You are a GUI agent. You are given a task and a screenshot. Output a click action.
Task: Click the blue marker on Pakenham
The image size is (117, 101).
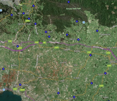(x=17, y=46)
